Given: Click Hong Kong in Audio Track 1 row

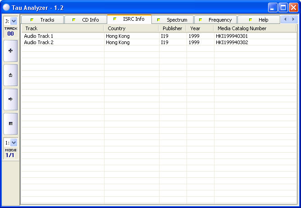Looking at the screenshot, I should pyautogui.click(x=118, y=36).
